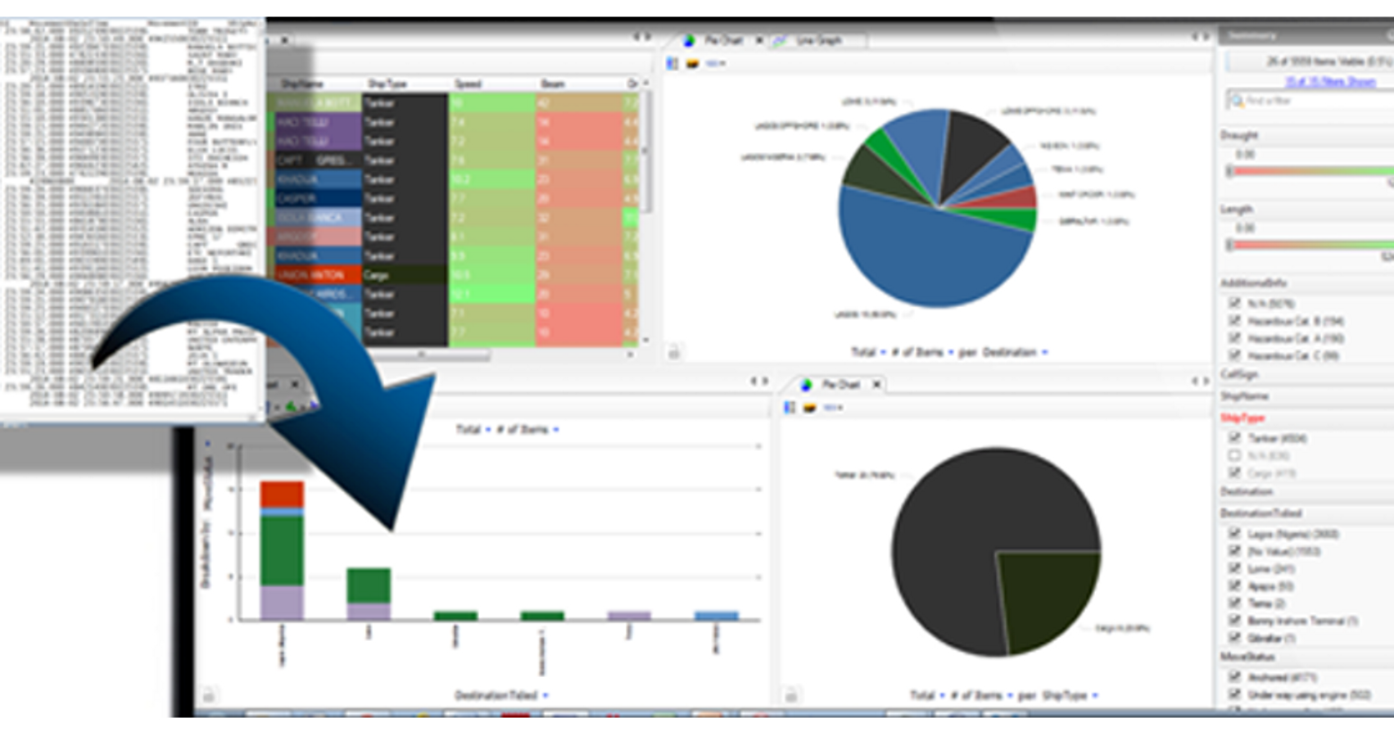Expand the CallSign filter section
Screen dimensions: 1394x732
pos(1239,374)
